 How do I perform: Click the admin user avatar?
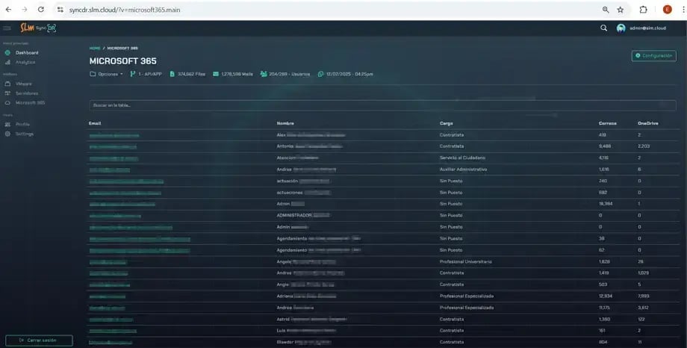[x=621, y=28]
